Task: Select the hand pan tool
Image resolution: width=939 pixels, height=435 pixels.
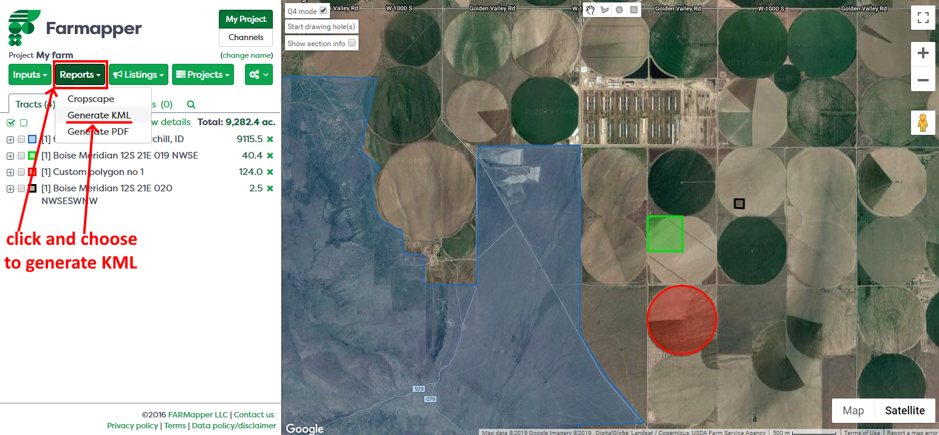Action: click(590, 10)
